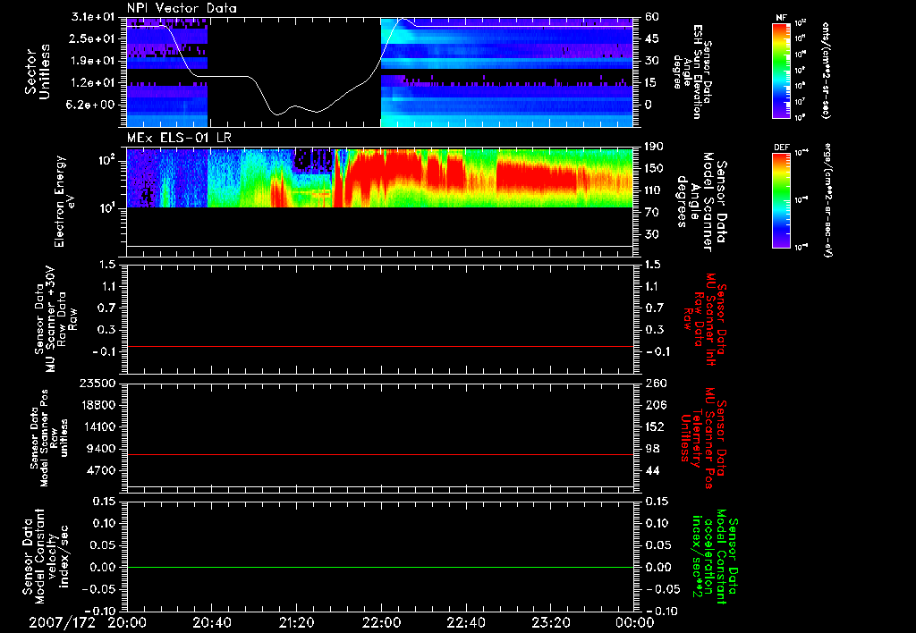916x633 pixels.
Task: Select the 18800 scanner position tick
Action: [98, 405]
